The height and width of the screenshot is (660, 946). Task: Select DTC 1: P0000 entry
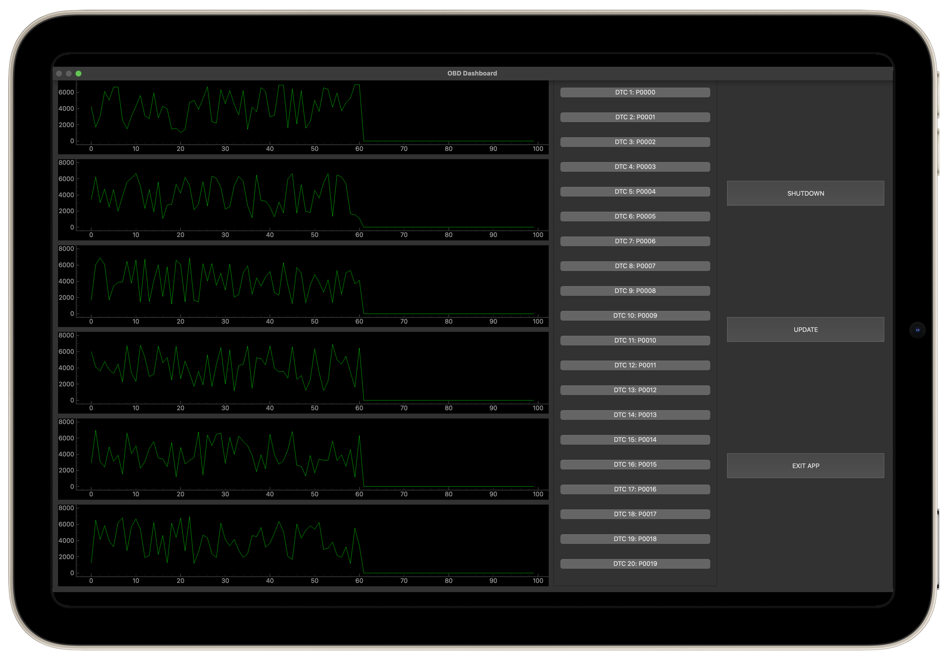click(x=634, y=92)
